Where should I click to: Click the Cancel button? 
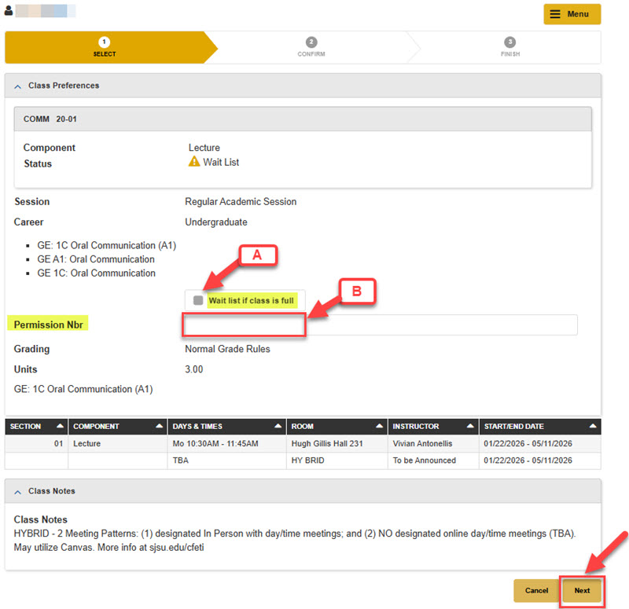point(535,590)
